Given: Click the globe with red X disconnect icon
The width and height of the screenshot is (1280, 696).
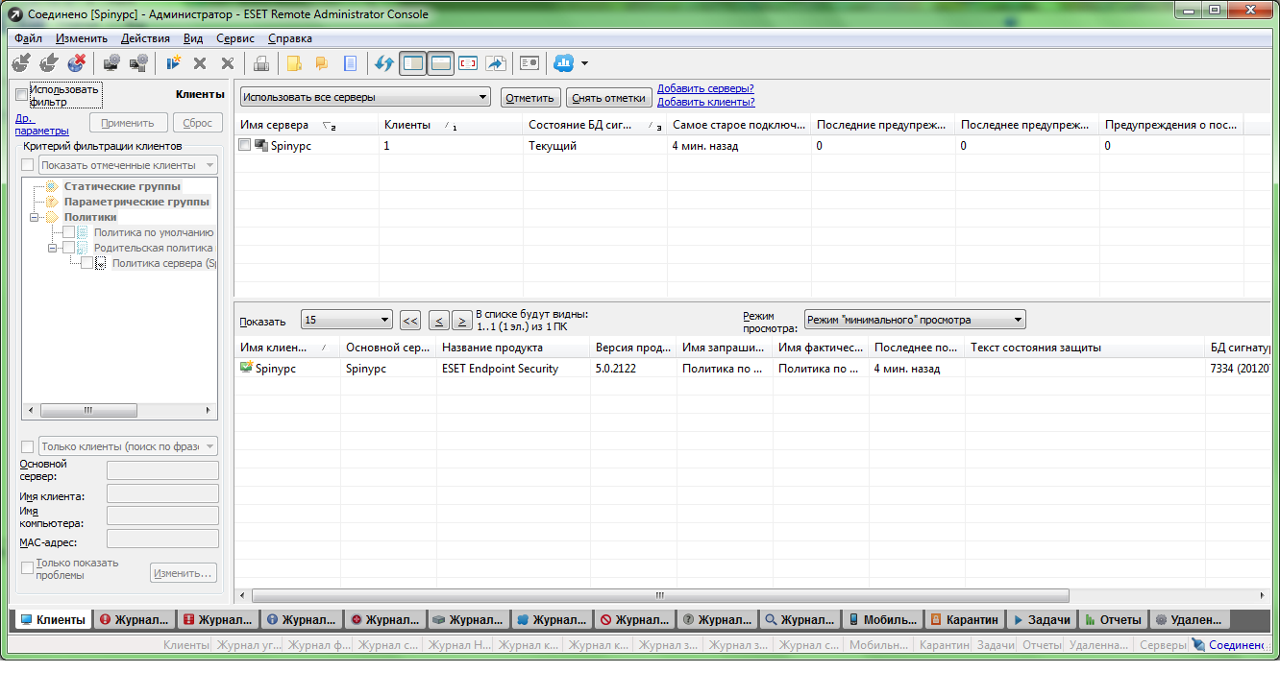Looking at the screenshot, I should click(77, 63).
